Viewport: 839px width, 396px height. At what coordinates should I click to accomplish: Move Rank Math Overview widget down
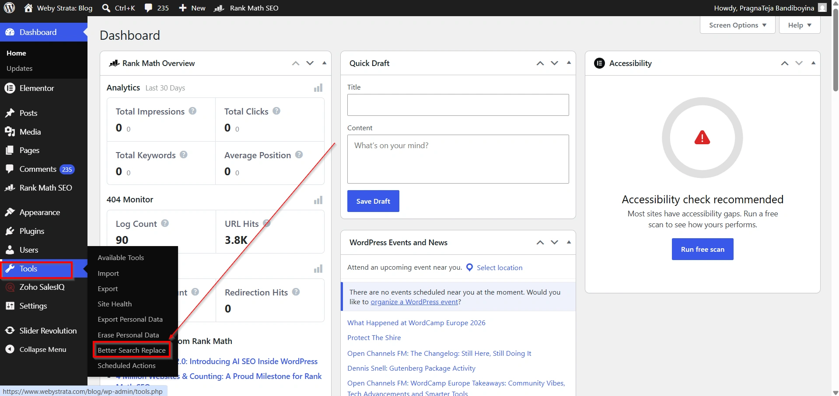[x=310, y=63]
